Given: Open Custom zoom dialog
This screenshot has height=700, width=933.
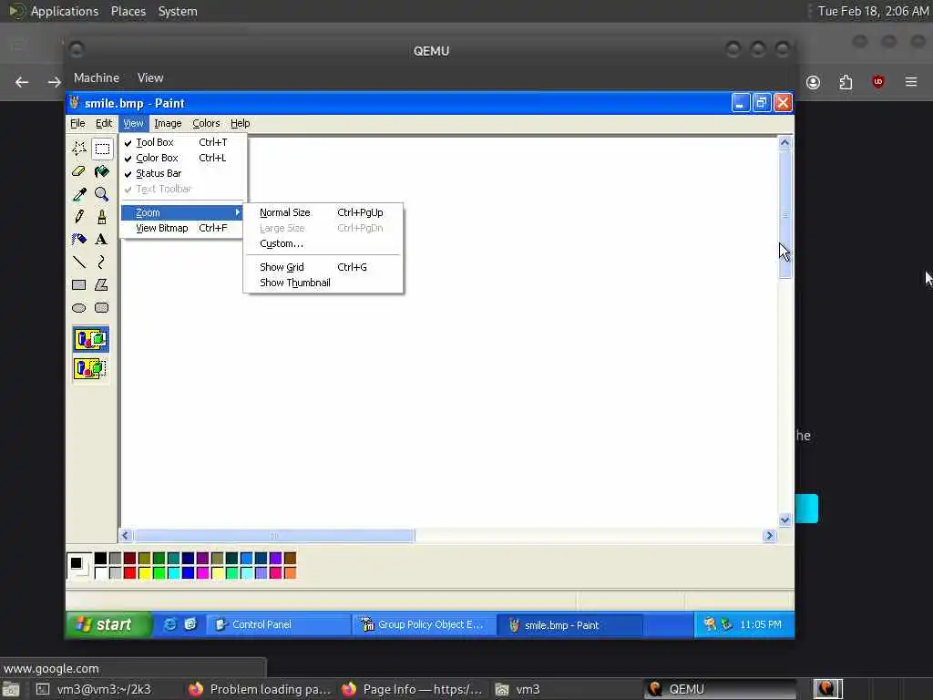Looking at the screenshot, I should (x=323, y=243).
